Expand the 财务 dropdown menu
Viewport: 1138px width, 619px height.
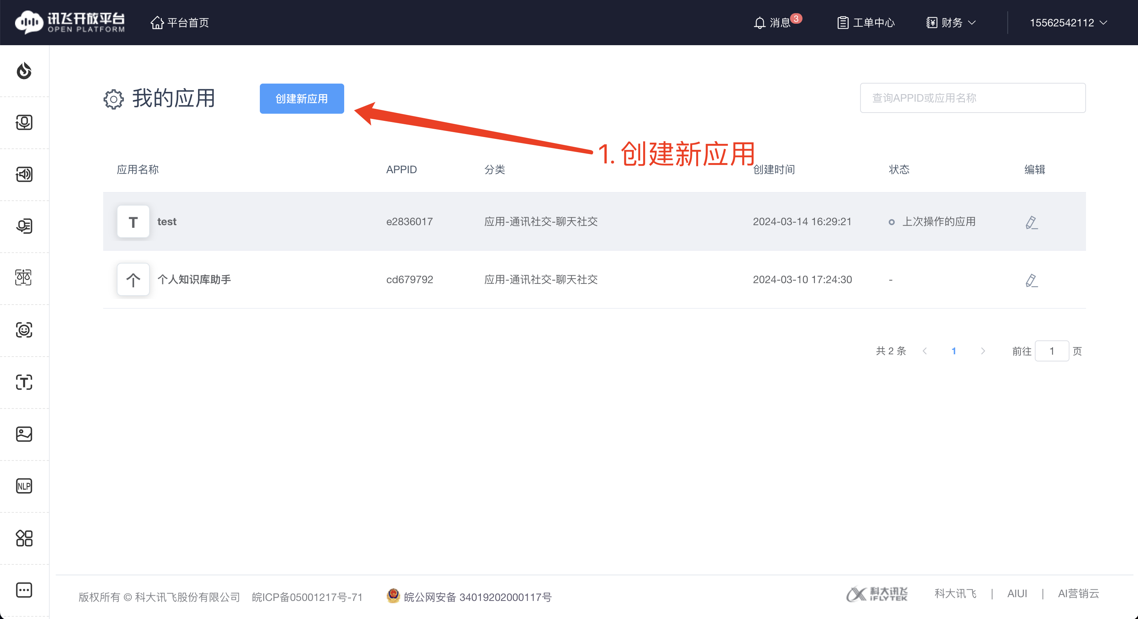tap(951, 23)
